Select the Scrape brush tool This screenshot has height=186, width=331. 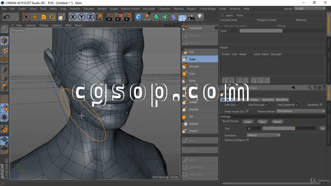coord(193,131)
